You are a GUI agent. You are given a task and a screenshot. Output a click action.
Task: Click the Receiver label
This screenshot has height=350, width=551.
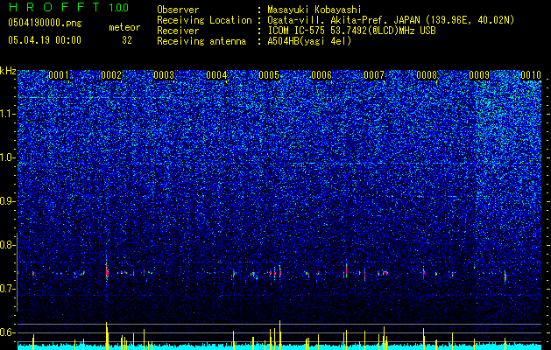(x=178, y=31)
